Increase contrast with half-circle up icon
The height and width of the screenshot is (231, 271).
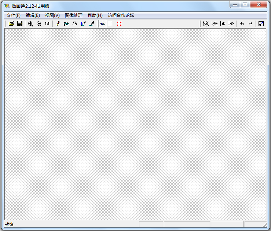tap(223, 24)
